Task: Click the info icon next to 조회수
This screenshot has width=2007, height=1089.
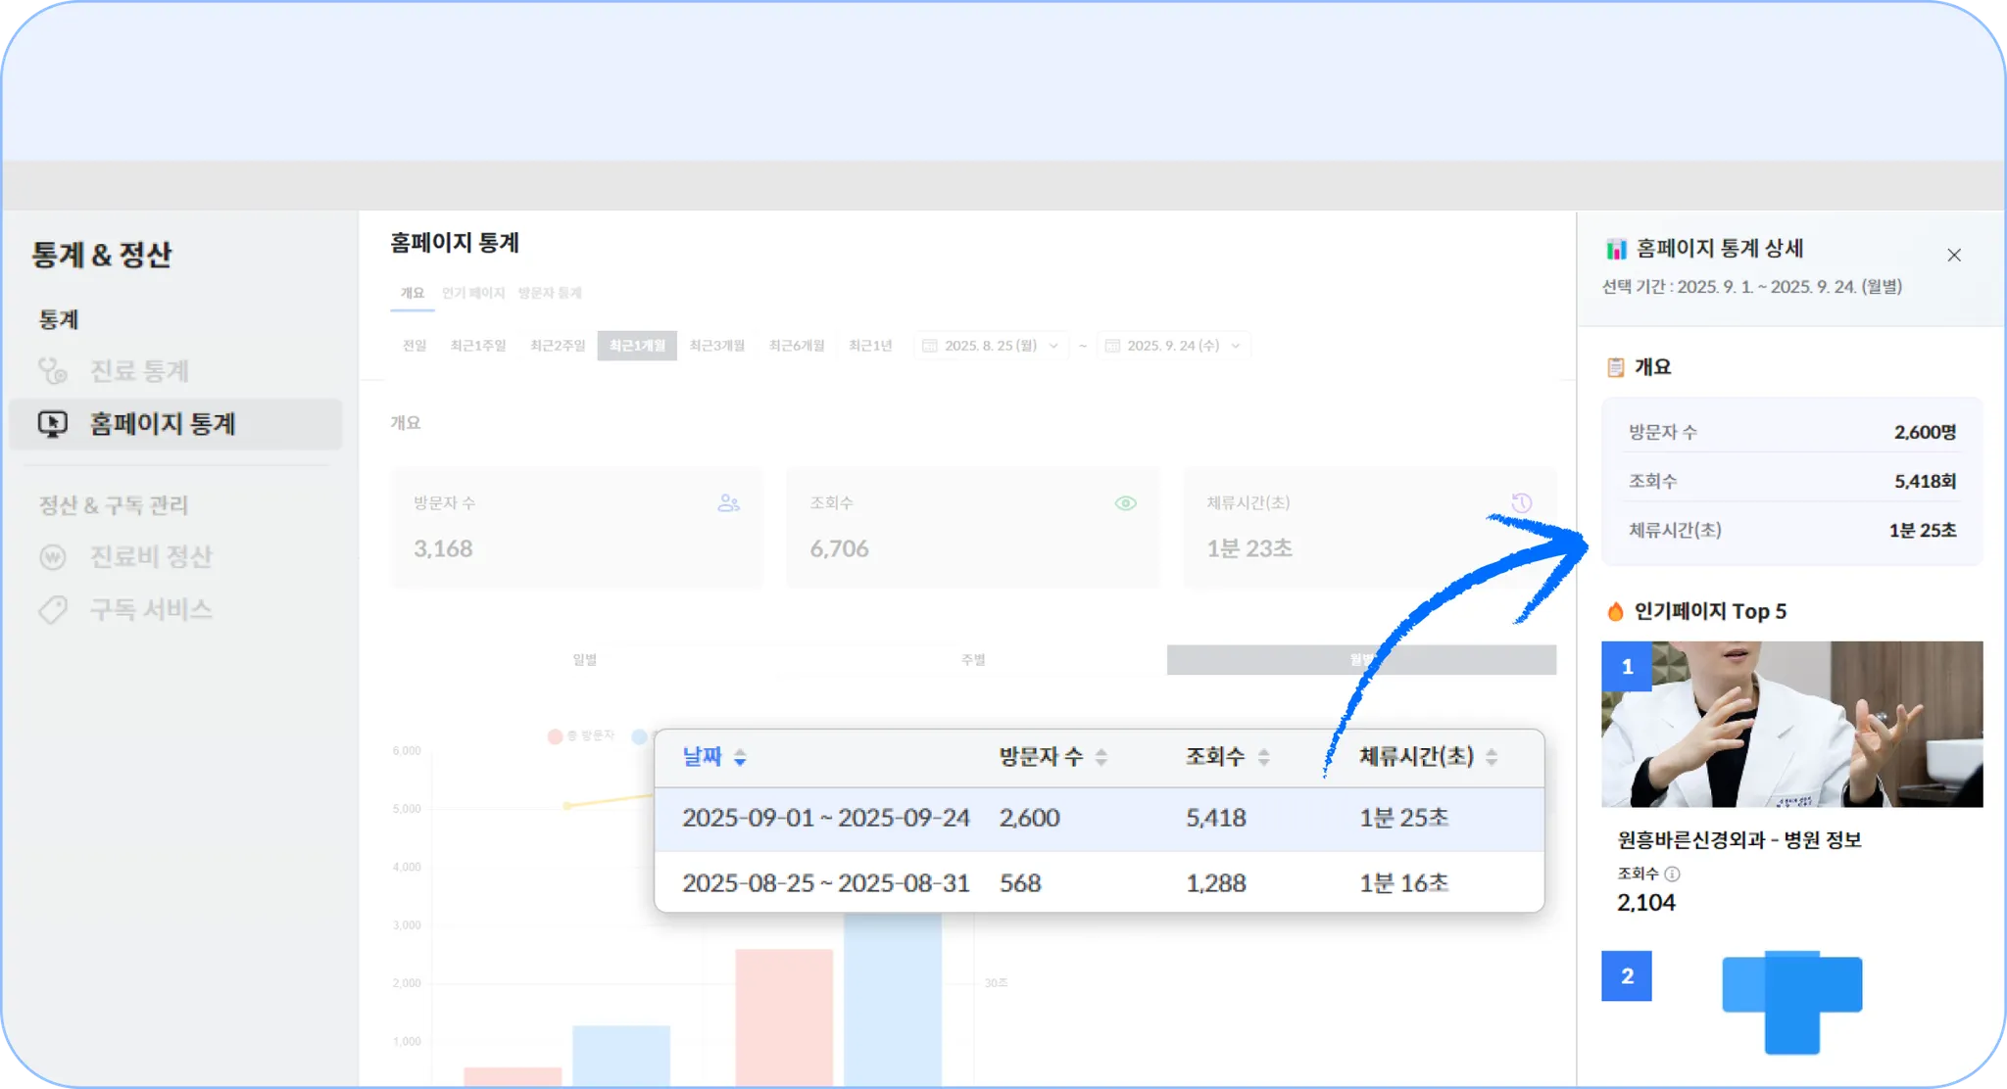Action: pyautogui.click(x=1672, y=874)
